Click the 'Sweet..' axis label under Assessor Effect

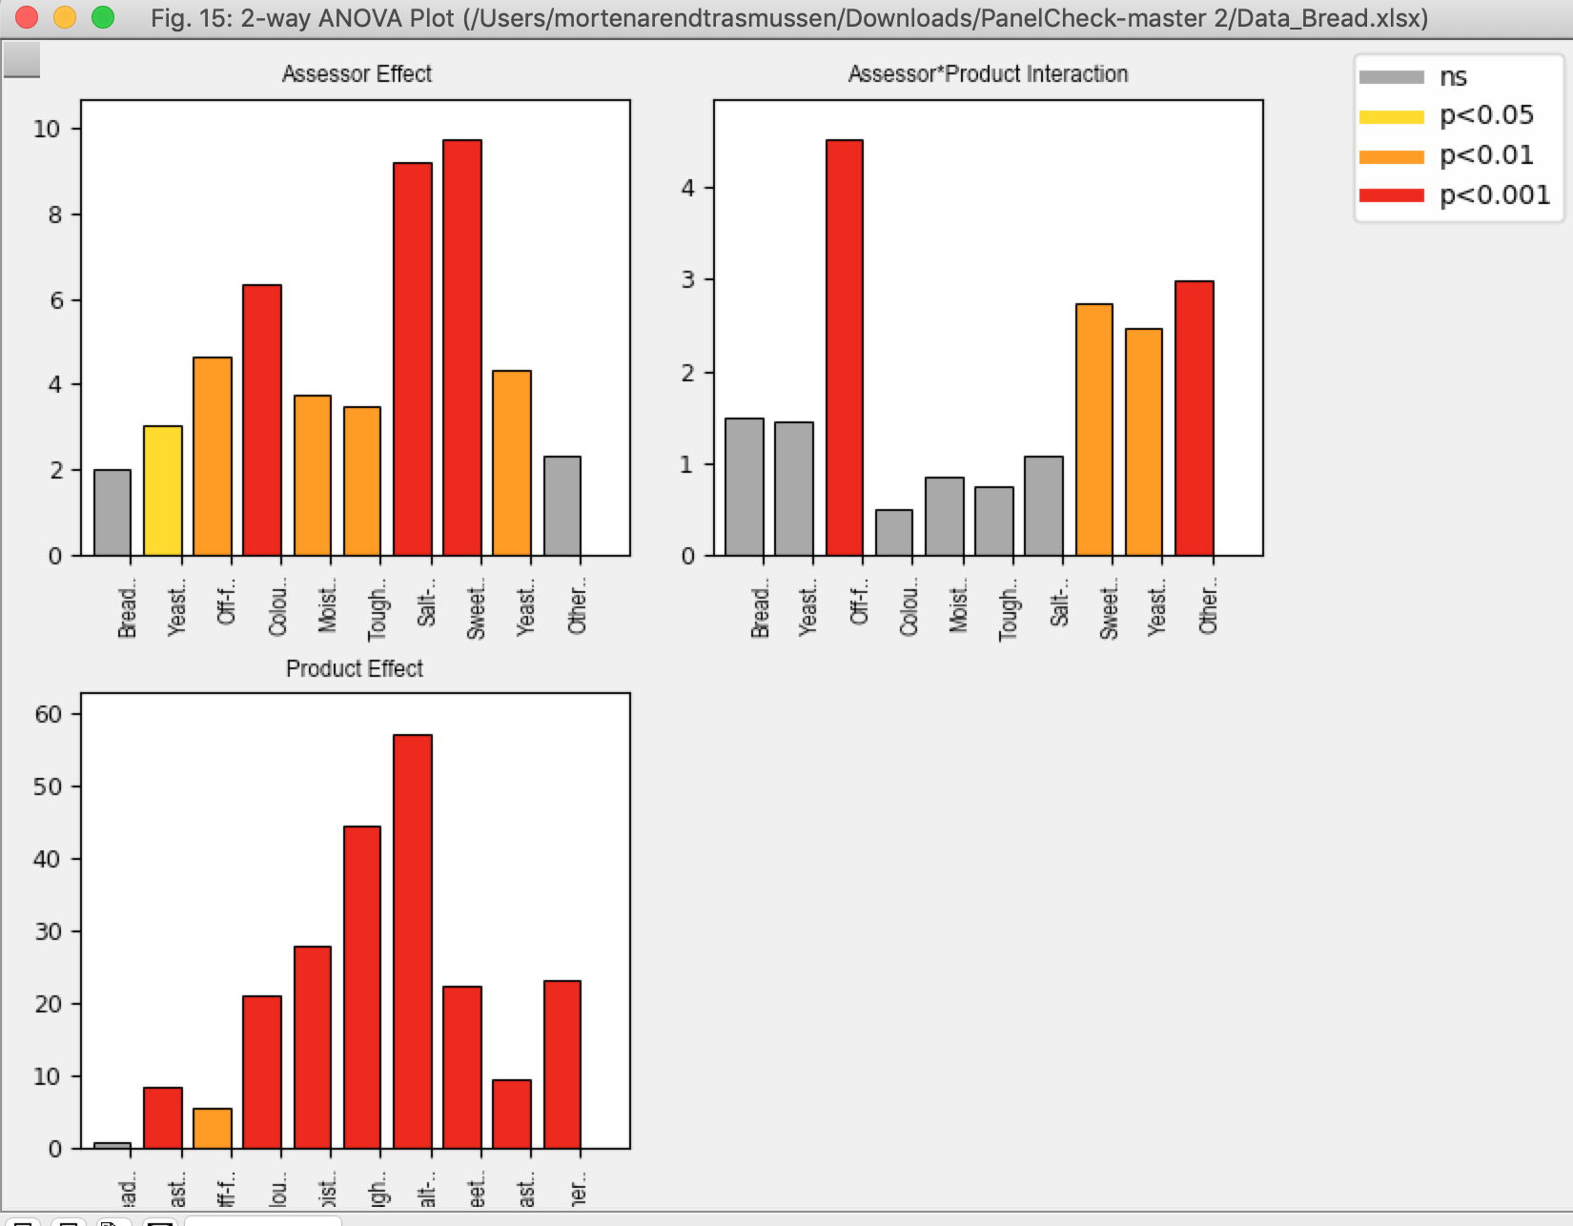[476, 608]
